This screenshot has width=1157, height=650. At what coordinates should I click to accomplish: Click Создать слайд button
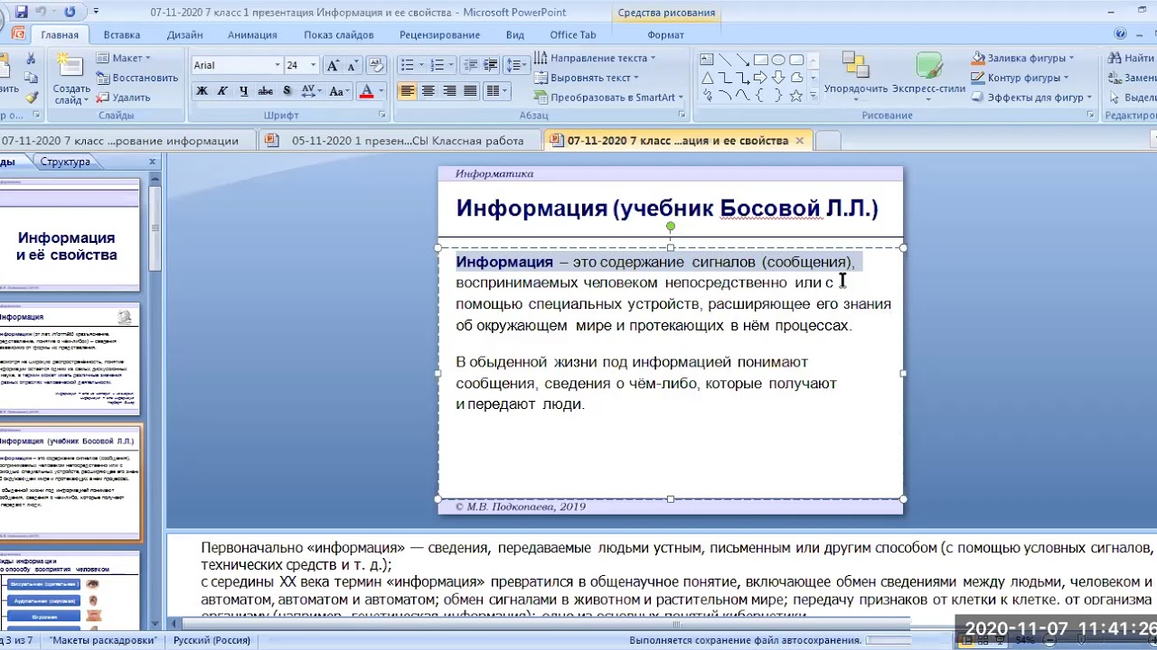pyautogui.click(x=71, y=79)
